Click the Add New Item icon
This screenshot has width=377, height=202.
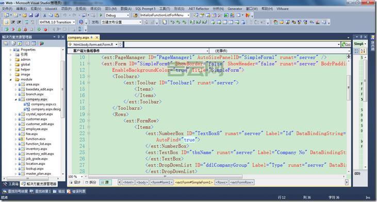(x=15, y=15)
